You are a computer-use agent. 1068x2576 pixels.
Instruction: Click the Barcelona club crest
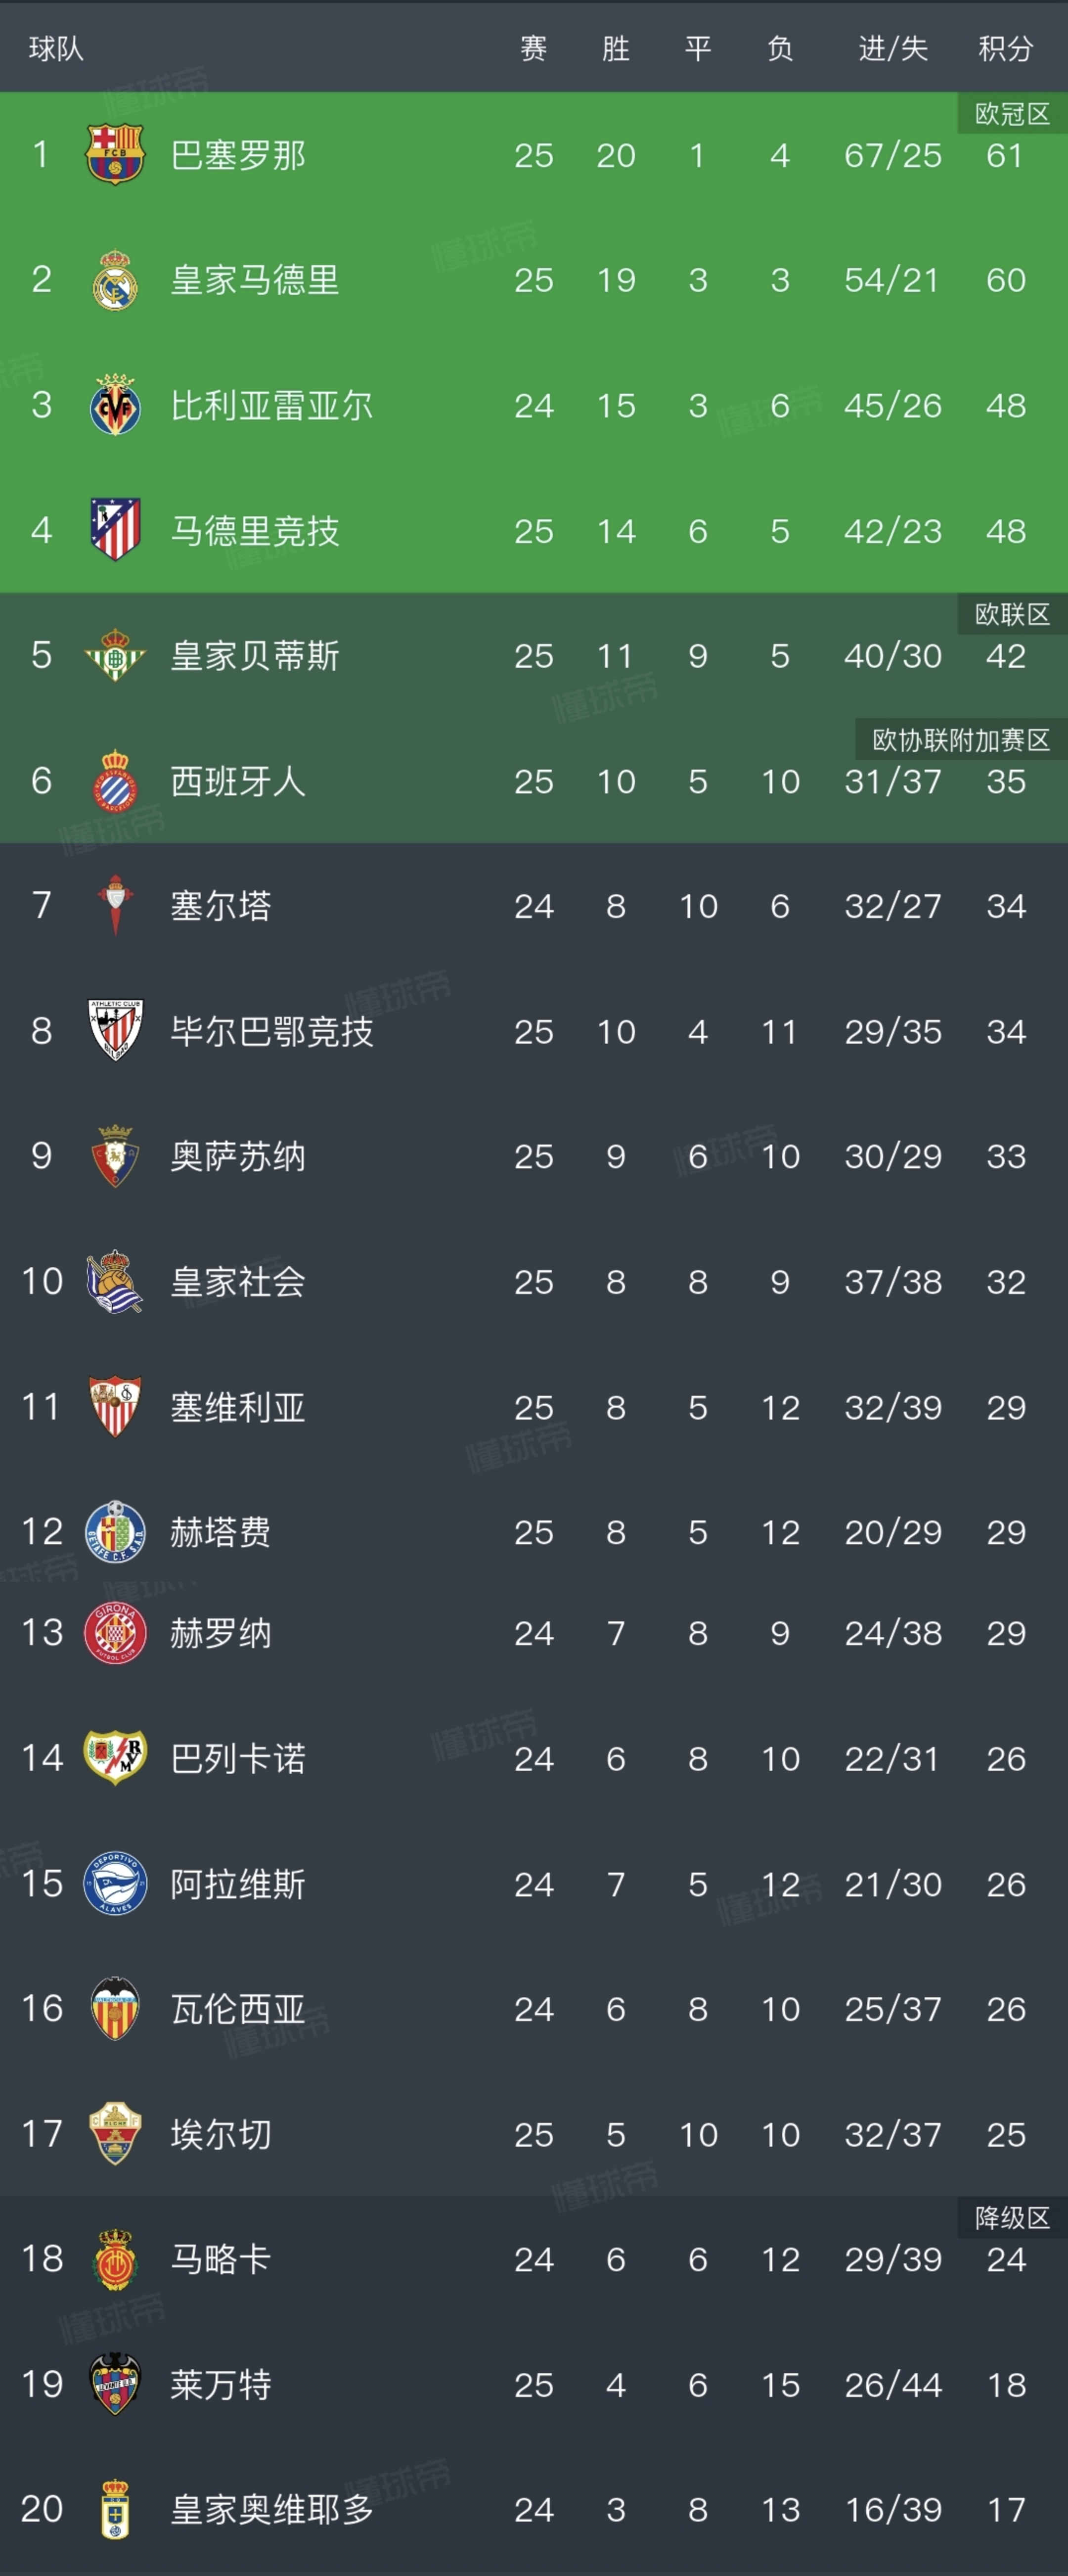115,155
